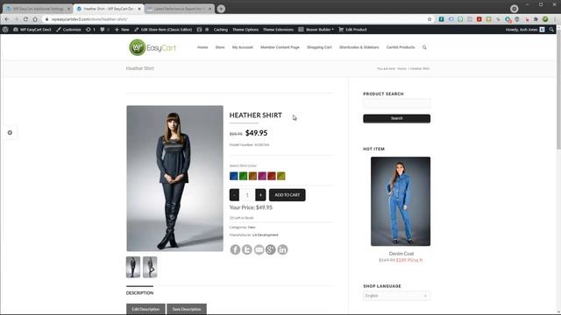Share product on Google Plus icon
This screenshot has height=315, width=561.
click(271, 249)
